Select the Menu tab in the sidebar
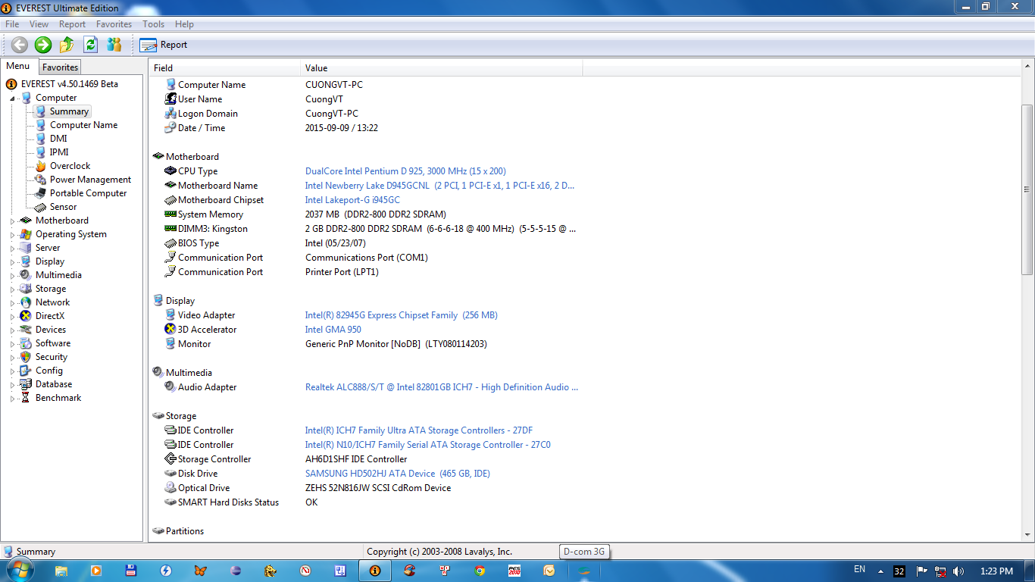Screen dimensions: 1035x582 [18, 67]
